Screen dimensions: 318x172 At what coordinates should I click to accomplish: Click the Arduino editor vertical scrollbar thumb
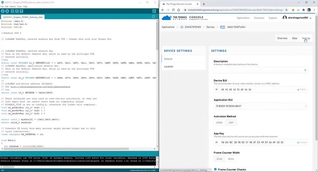coord(157,36)
